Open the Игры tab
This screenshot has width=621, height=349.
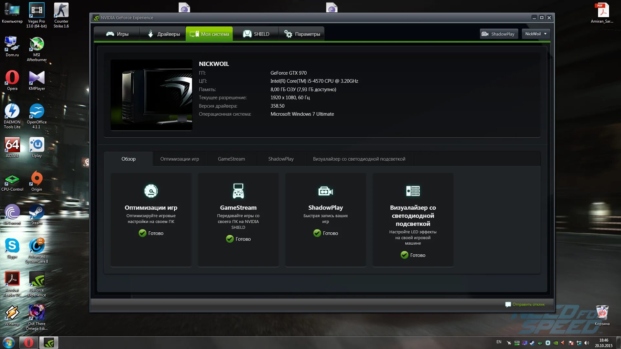click(117, 34)
